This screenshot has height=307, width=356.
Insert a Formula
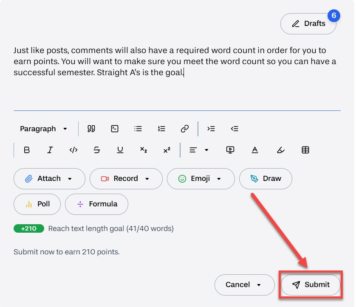pos(96,204)
